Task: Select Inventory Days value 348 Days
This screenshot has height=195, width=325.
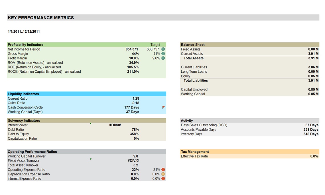Action: point(311,134)
